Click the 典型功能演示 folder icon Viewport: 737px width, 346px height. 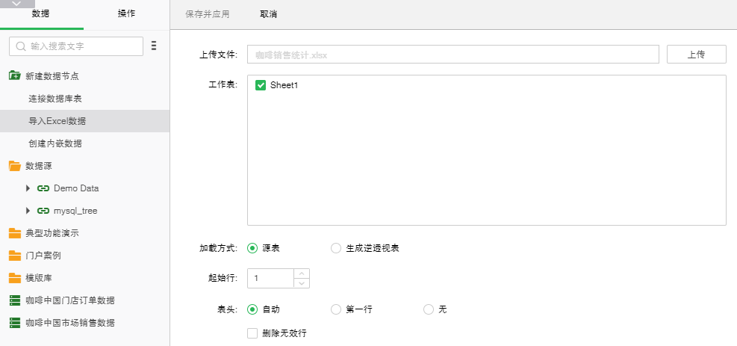[14, 233]
